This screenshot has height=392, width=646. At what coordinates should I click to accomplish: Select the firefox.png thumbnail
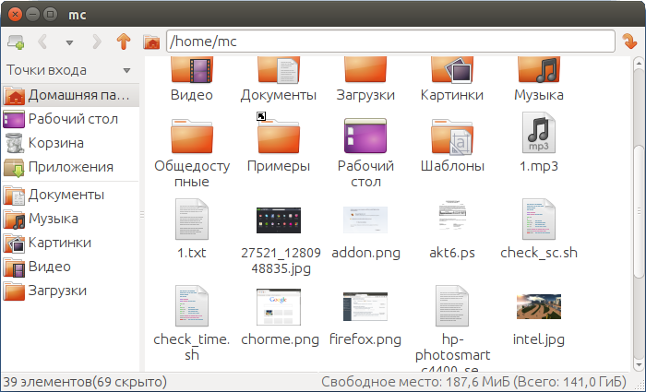tap(365, 307)
